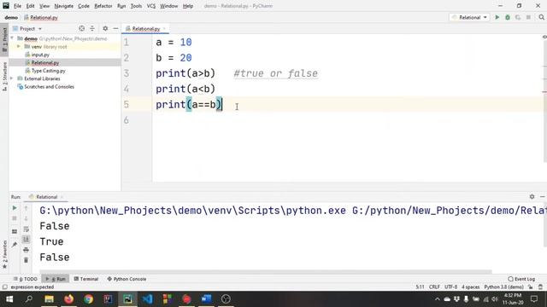Viewport: 547px width, 307px height.
Task: Restore layout icon in the Run panel
Action: pyautogui.click(x=15, y=231)
